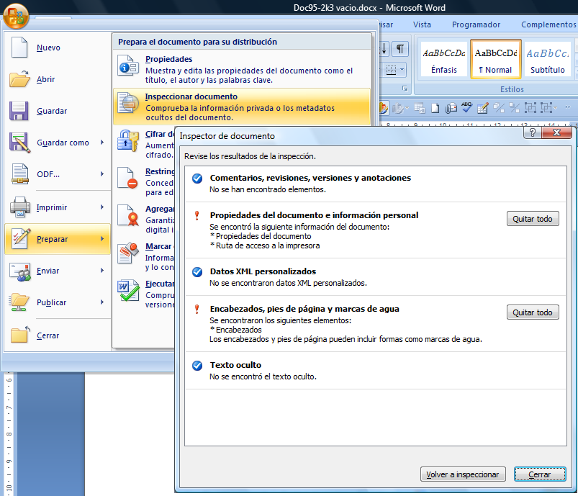Viewport: 578px width, 496px height.
Task: Click the Cerrar folder icon in the Office menu
Action: click(x=20, y=335)
